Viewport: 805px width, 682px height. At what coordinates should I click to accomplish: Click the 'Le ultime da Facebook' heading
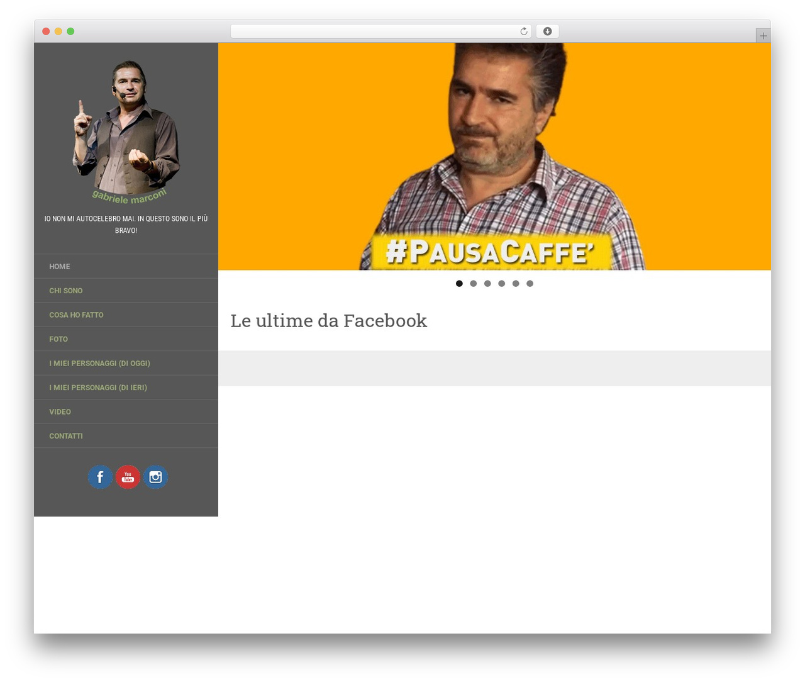[x=328, y=321]
